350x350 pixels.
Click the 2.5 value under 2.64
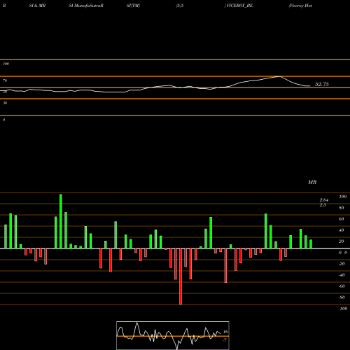coord(323,205)
